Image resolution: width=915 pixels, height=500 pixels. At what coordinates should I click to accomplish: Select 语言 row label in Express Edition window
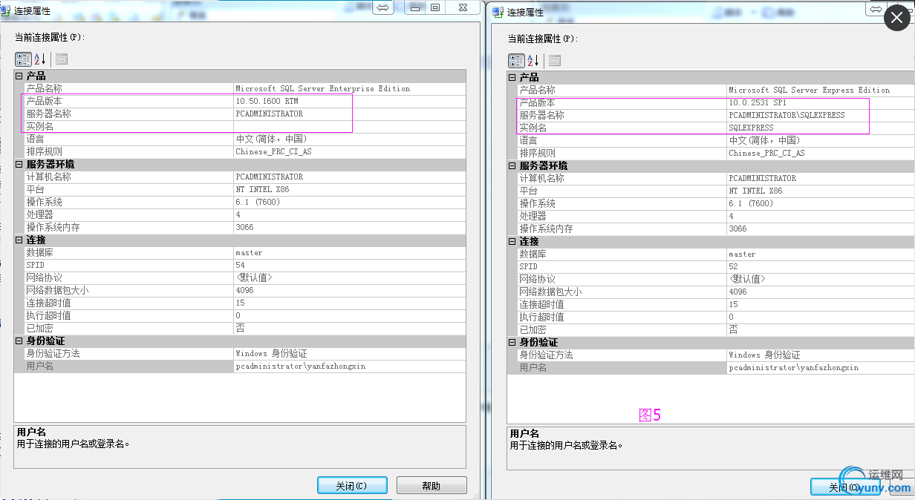tap(528, 140)
